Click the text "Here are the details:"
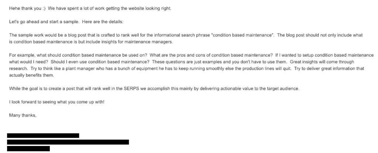378x153 pixels. (103, 22)
